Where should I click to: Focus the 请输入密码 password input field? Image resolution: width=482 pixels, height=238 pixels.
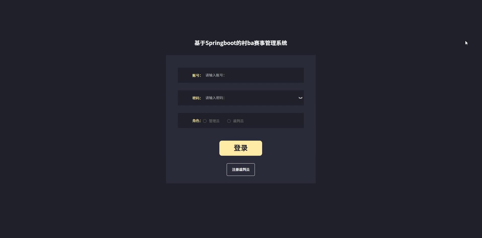(250, 98)
